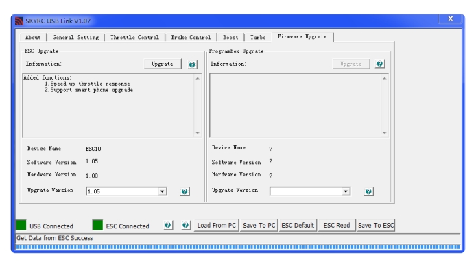Switch to the About tab
The height and width of the screenshot is (264, 476).
pos(33,37)
